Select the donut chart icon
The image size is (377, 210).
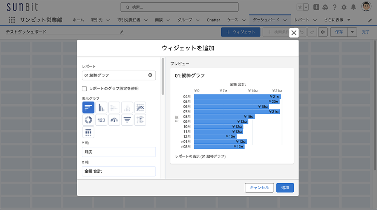(x=88, y=120)
